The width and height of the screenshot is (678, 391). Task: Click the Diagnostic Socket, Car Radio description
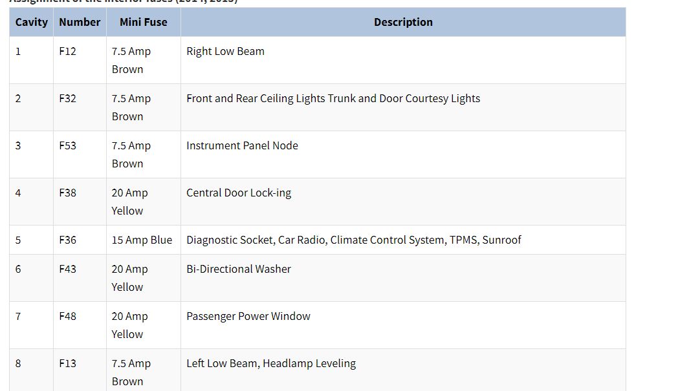coord(353,240)
